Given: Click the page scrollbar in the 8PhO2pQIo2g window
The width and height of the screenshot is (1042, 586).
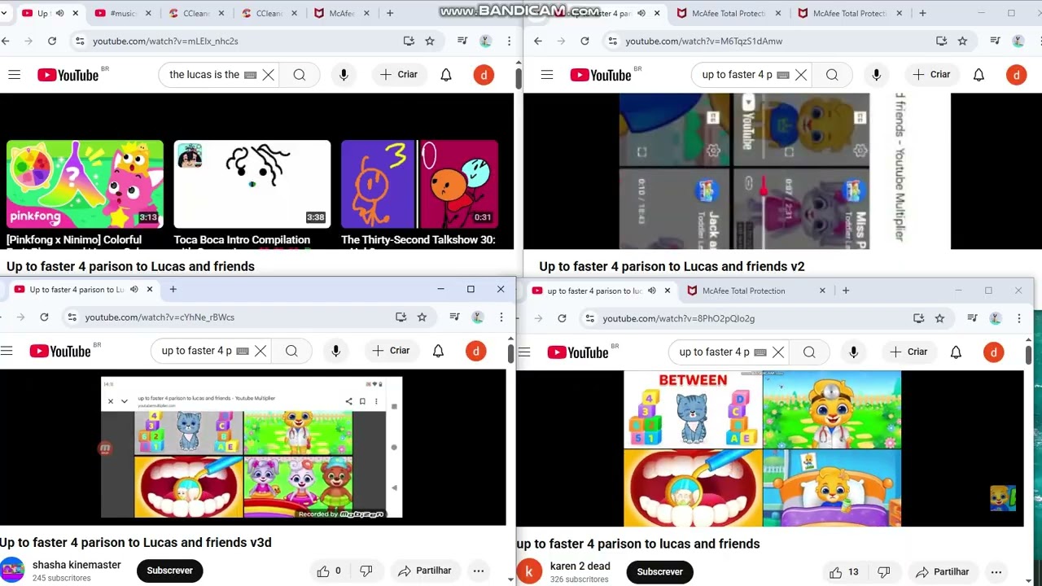Looking at the screenshot, I should click(1028, 355).
